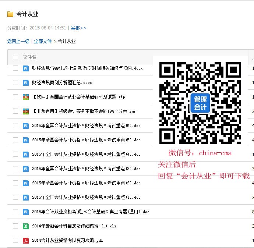
Task: Open 2015年全国会计从业资格《财经法规》考试重点(4).doc
Action: (x=86, y=154)
